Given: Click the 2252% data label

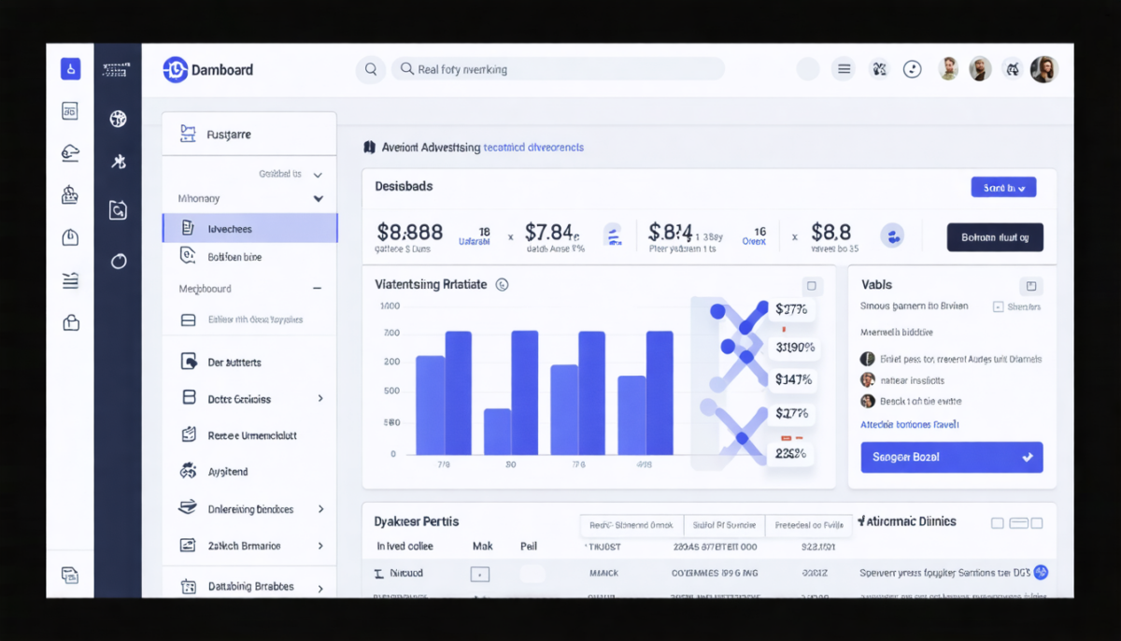Looking at the screenshot, I should point(790,454).
